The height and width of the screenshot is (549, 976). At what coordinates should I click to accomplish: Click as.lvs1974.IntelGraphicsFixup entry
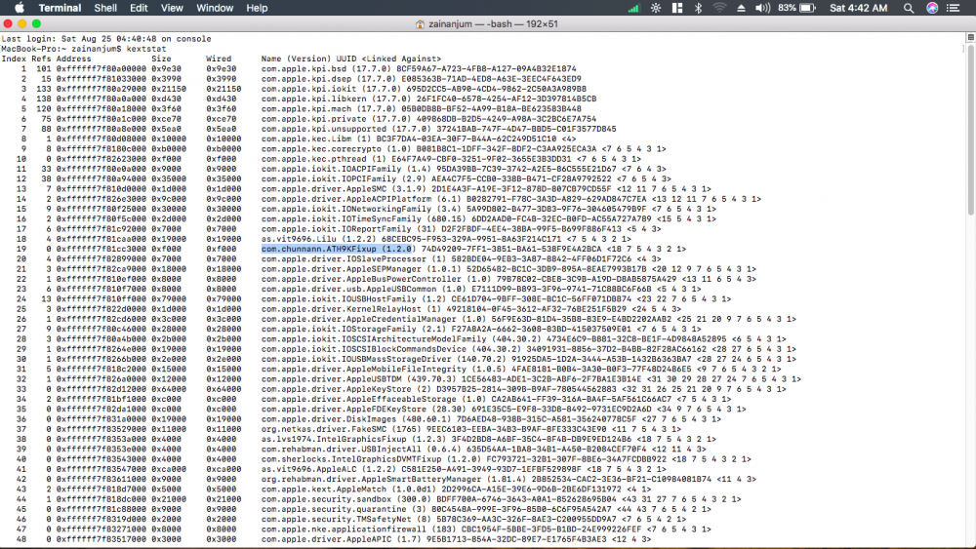pos(489,439)
